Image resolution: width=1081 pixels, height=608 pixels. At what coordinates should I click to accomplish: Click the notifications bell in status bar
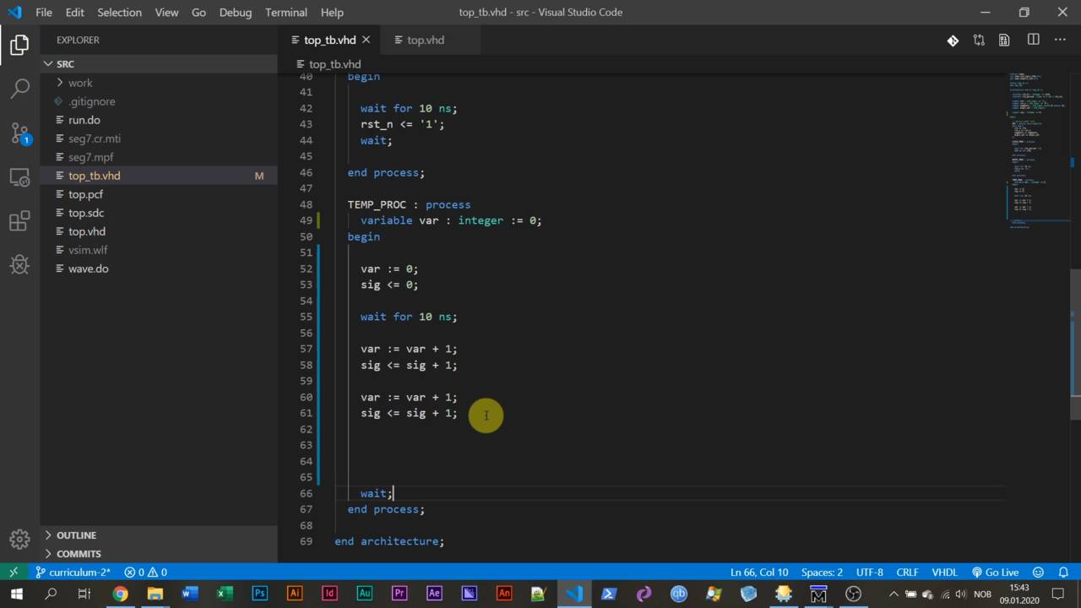(x=1063, y=572)
